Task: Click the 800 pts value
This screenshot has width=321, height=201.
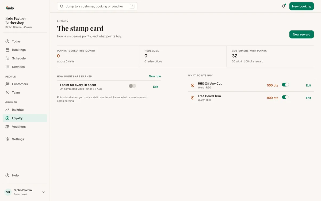Action: coord(273,98)
